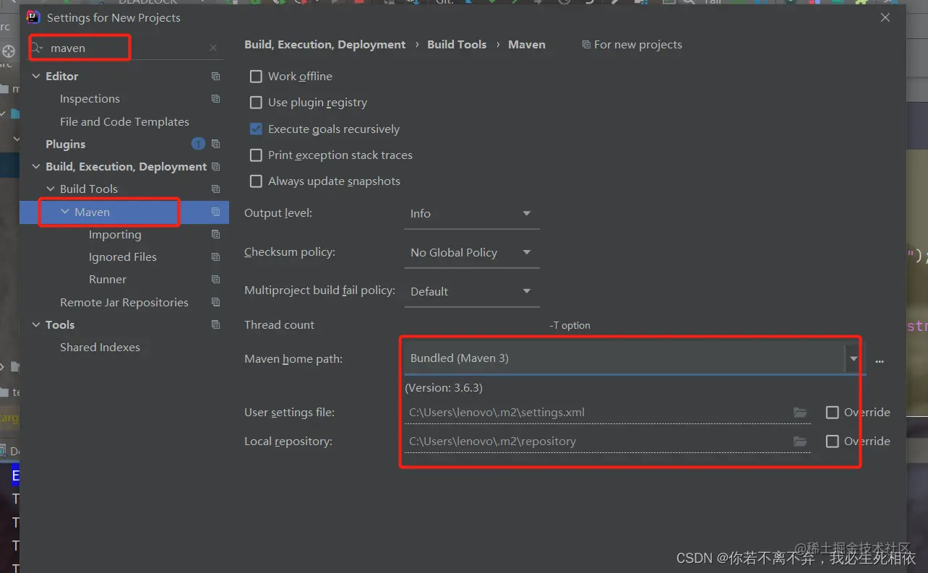
Task: Click Build, Execution, Deployment breadcrumb
Action: click(325, 45)
